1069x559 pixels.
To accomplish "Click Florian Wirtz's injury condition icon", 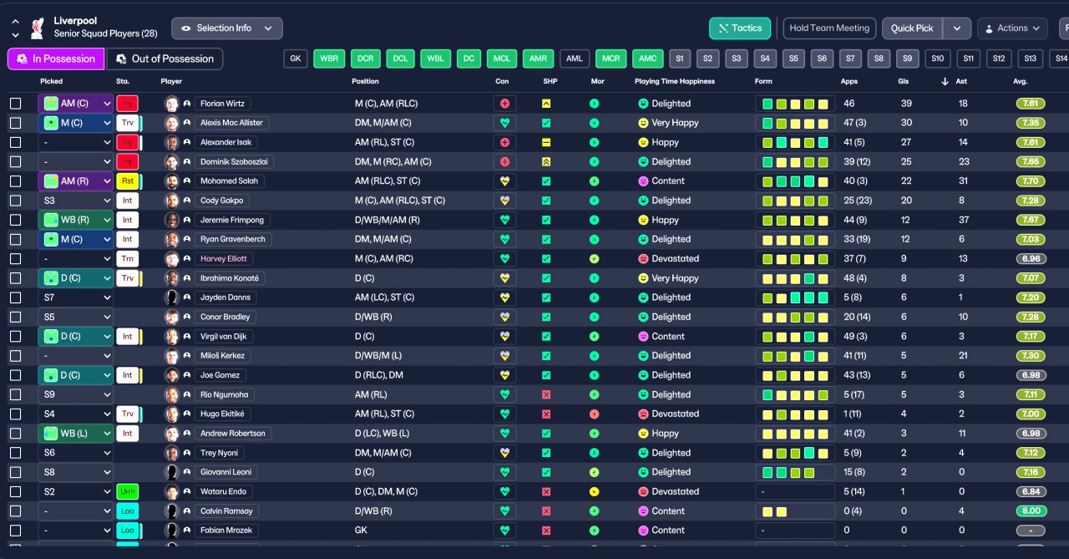I will (x=504, y=104).
